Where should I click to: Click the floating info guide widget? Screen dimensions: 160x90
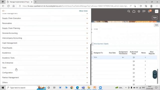point(155,74)
